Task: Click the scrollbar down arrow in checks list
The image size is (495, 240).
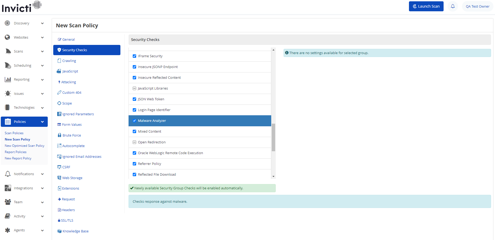Action: pos(273,176)
